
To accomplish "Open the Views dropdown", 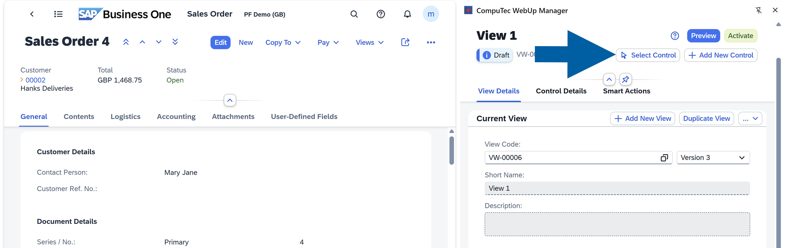I will (x=370, y=43).
